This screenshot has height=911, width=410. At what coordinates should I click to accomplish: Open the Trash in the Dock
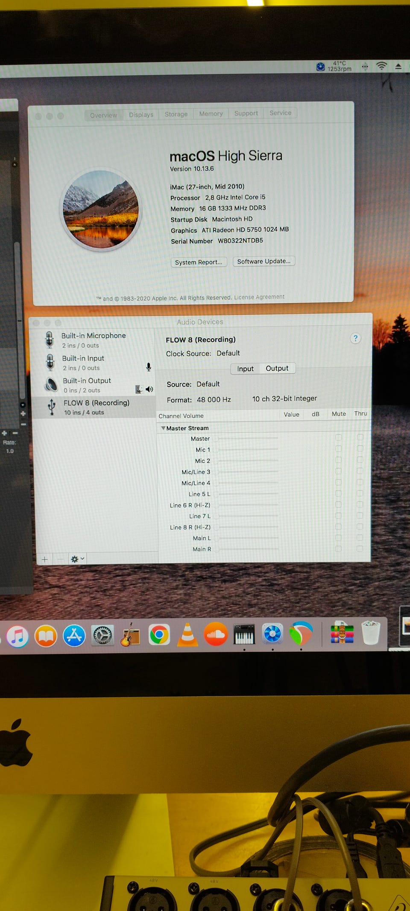pyautogui.click(x=370, y=632)
